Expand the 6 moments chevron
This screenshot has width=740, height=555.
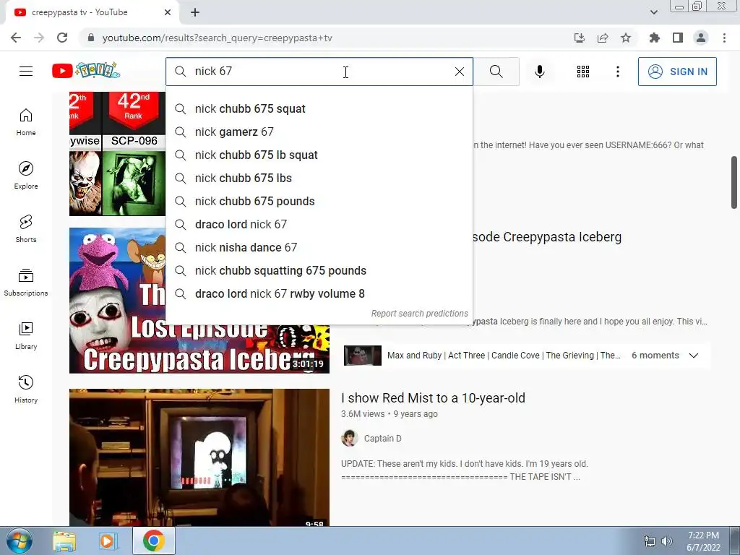[x=693, y=356]
